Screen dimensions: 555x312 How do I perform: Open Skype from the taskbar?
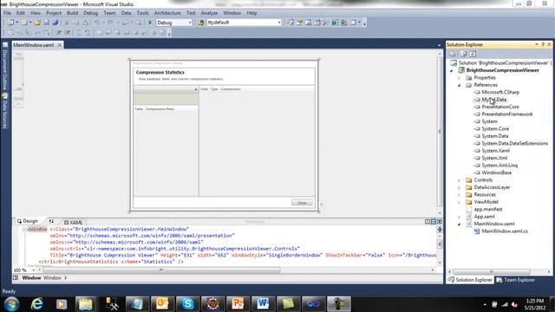[187, 304]
